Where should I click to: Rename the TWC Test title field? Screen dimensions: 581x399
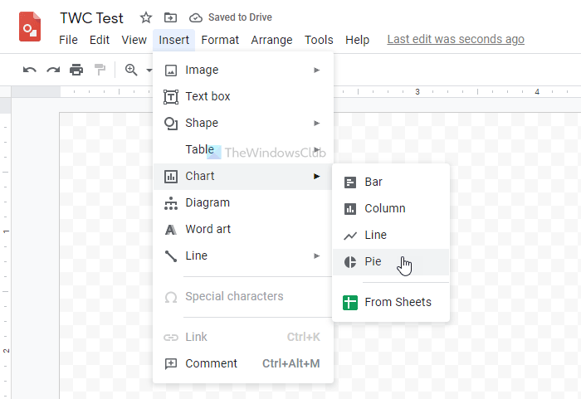click(91, 17)
